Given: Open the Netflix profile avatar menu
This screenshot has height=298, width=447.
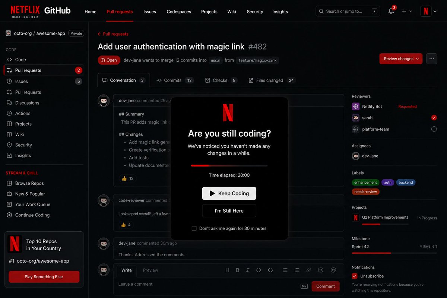Looking at the screenshot, I should pyautogui.click(x=426, y=11).
